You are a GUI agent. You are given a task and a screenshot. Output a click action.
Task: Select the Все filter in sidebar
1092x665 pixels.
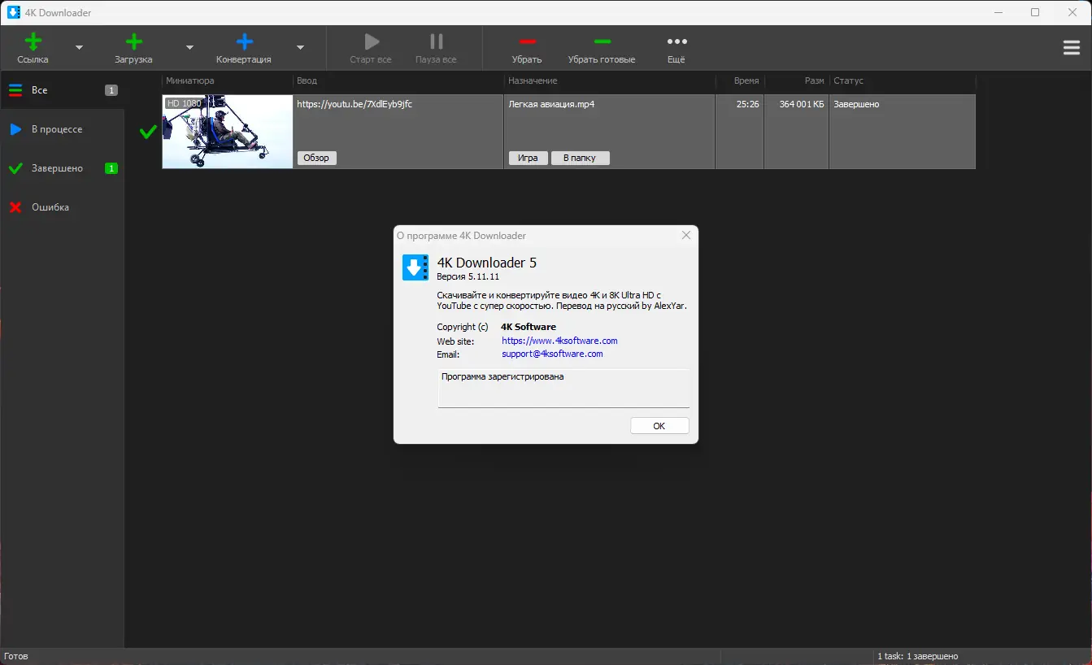[x=63, y=90]
